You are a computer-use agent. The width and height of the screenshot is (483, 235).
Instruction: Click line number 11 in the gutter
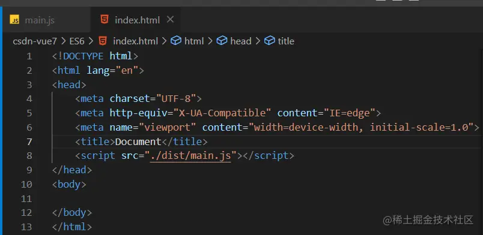tap(26, 198)
